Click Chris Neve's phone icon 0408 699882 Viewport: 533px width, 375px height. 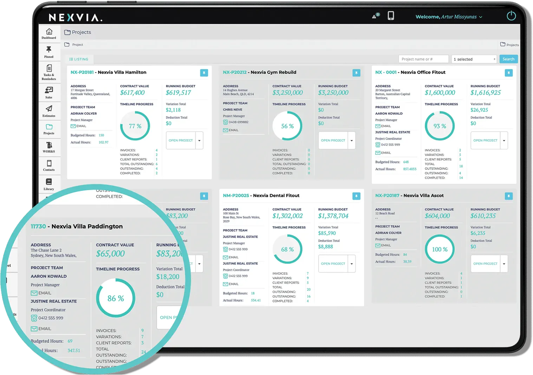pyautogui.click(x=226, y=122)
